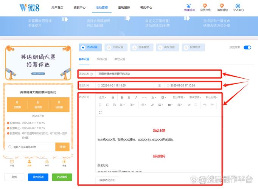
Task: Select the 其它设置 sub-tab
Action: (x=120, y=59)
